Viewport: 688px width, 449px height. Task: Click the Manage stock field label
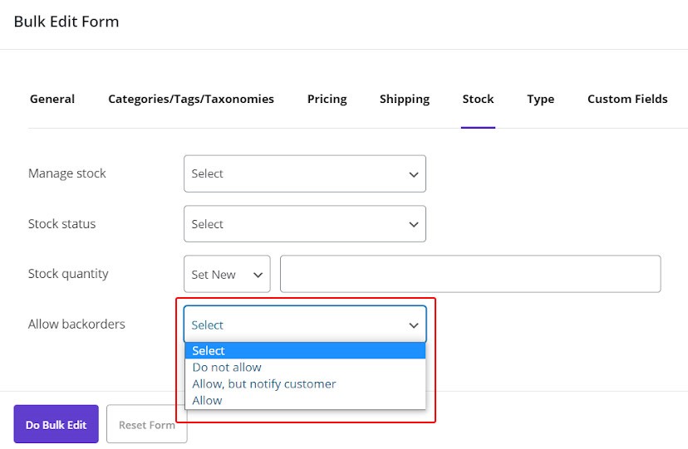pyautogui.click(x=67, y=173)
